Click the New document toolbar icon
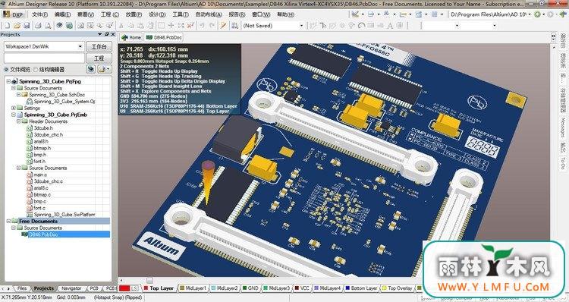Screen dimensions: 569x302 pos(8,26)
